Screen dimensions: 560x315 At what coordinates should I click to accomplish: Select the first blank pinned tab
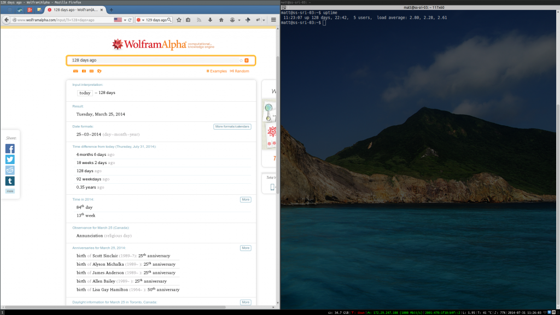coord(10,10)
